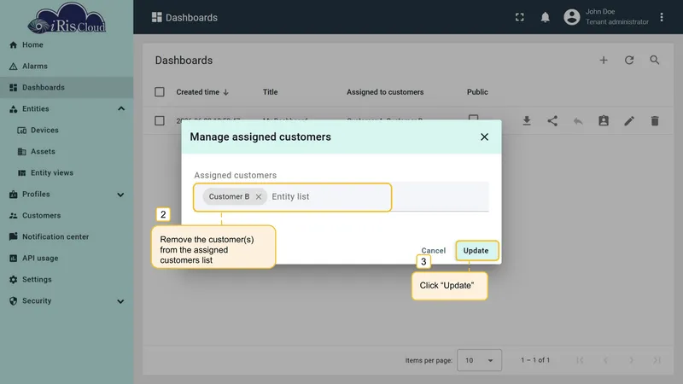Viewport: 683px width, 384px height.
Task: Select the dashboard row checkbox
Action: coord(160,120)
